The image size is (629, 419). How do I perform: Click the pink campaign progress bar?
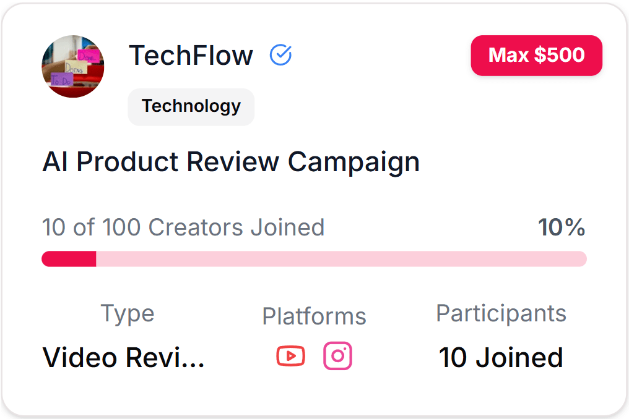(313, 258)
